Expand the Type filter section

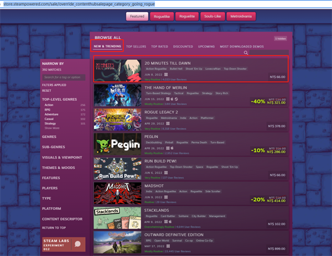pyautogui.click(x=46, y=198)
